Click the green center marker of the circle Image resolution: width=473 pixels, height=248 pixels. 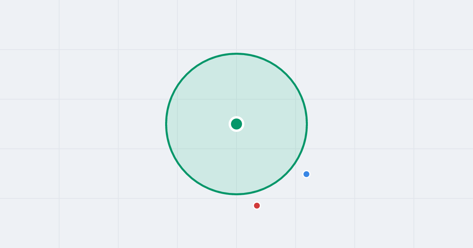point(236,124)
